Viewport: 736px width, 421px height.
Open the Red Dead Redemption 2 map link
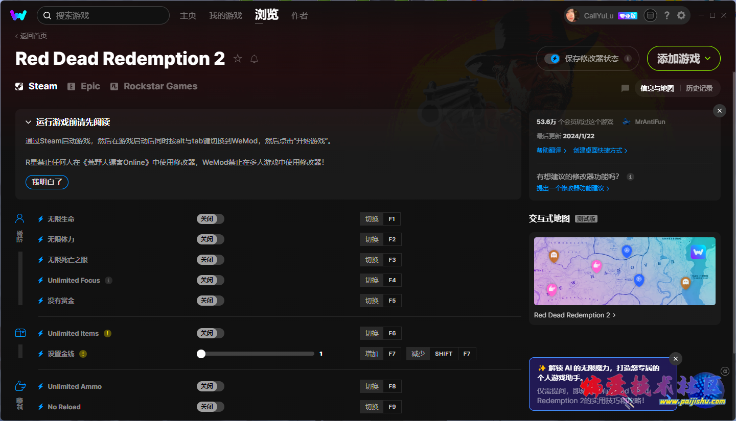[575, 315]
